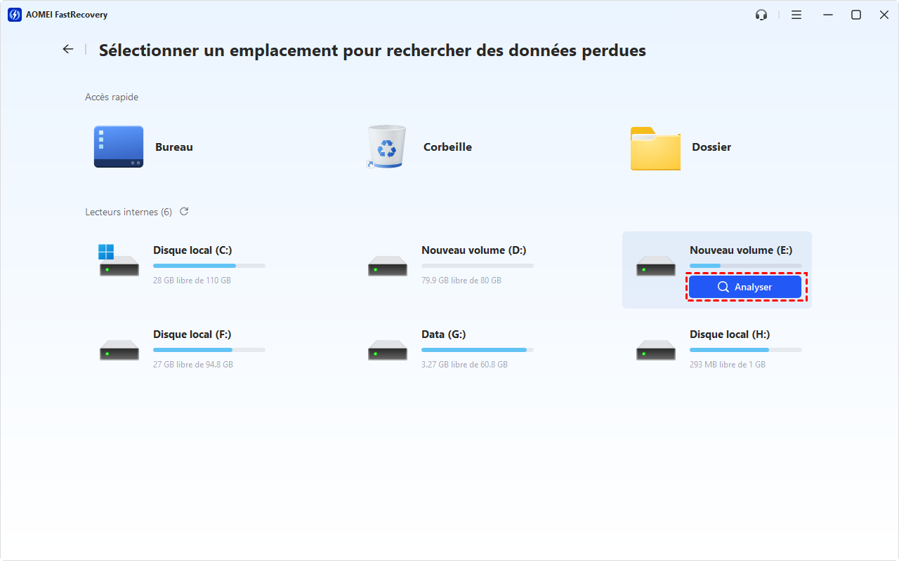Click the back arrow icon
Image resolution: width=899 pixels, height=561 pixels.
pos(67,49)
